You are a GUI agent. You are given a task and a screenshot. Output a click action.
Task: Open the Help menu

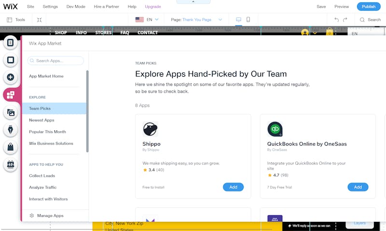132,6
